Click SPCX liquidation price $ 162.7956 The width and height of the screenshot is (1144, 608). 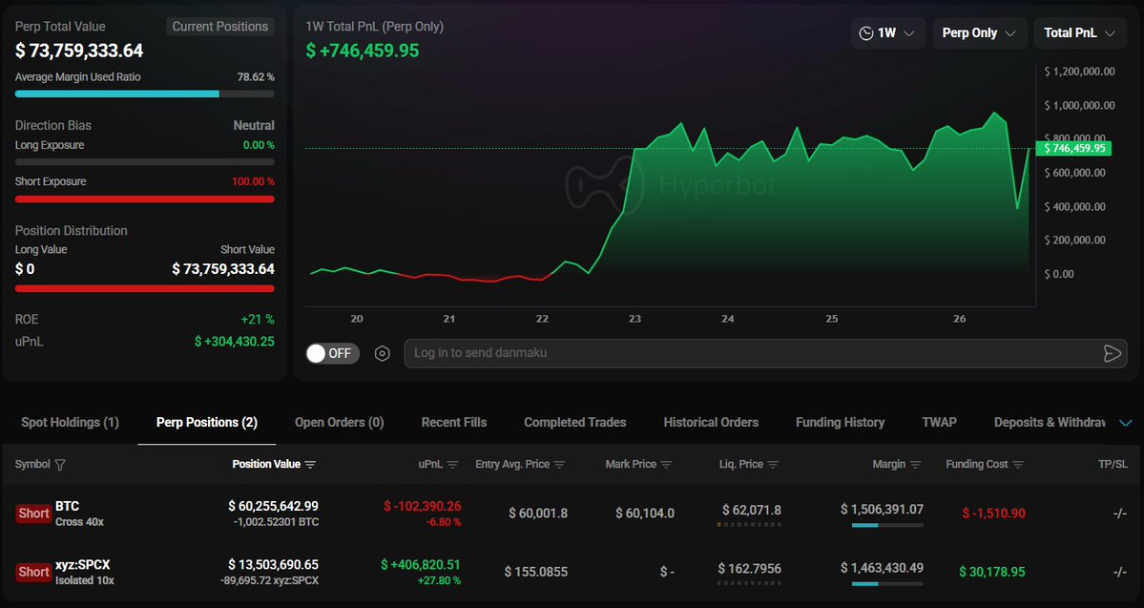(x=749, y=568)
